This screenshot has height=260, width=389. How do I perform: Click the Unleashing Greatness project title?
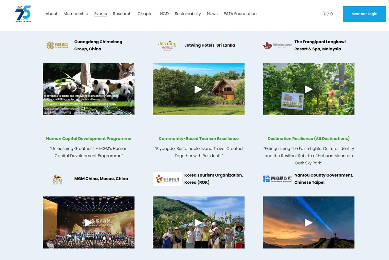click(88, 152)
